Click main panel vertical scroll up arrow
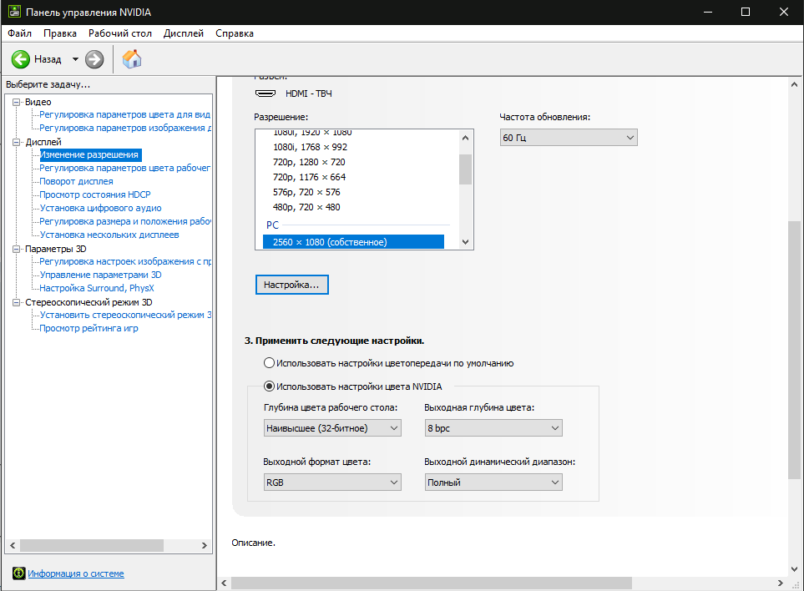 pos(794,84)
